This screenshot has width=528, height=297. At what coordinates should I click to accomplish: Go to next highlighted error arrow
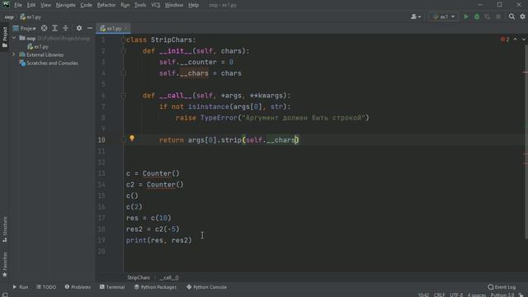coord(524,40)
